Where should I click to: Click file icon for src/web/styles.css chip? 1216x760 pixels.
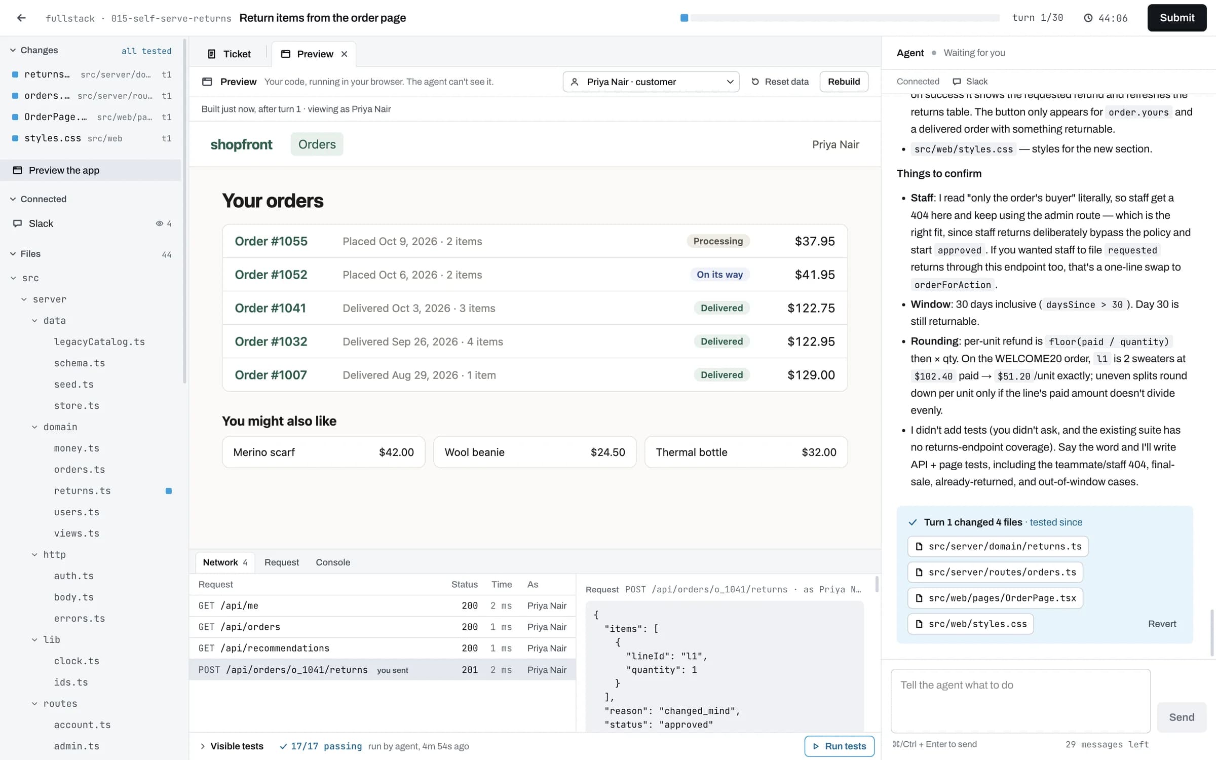919,624
